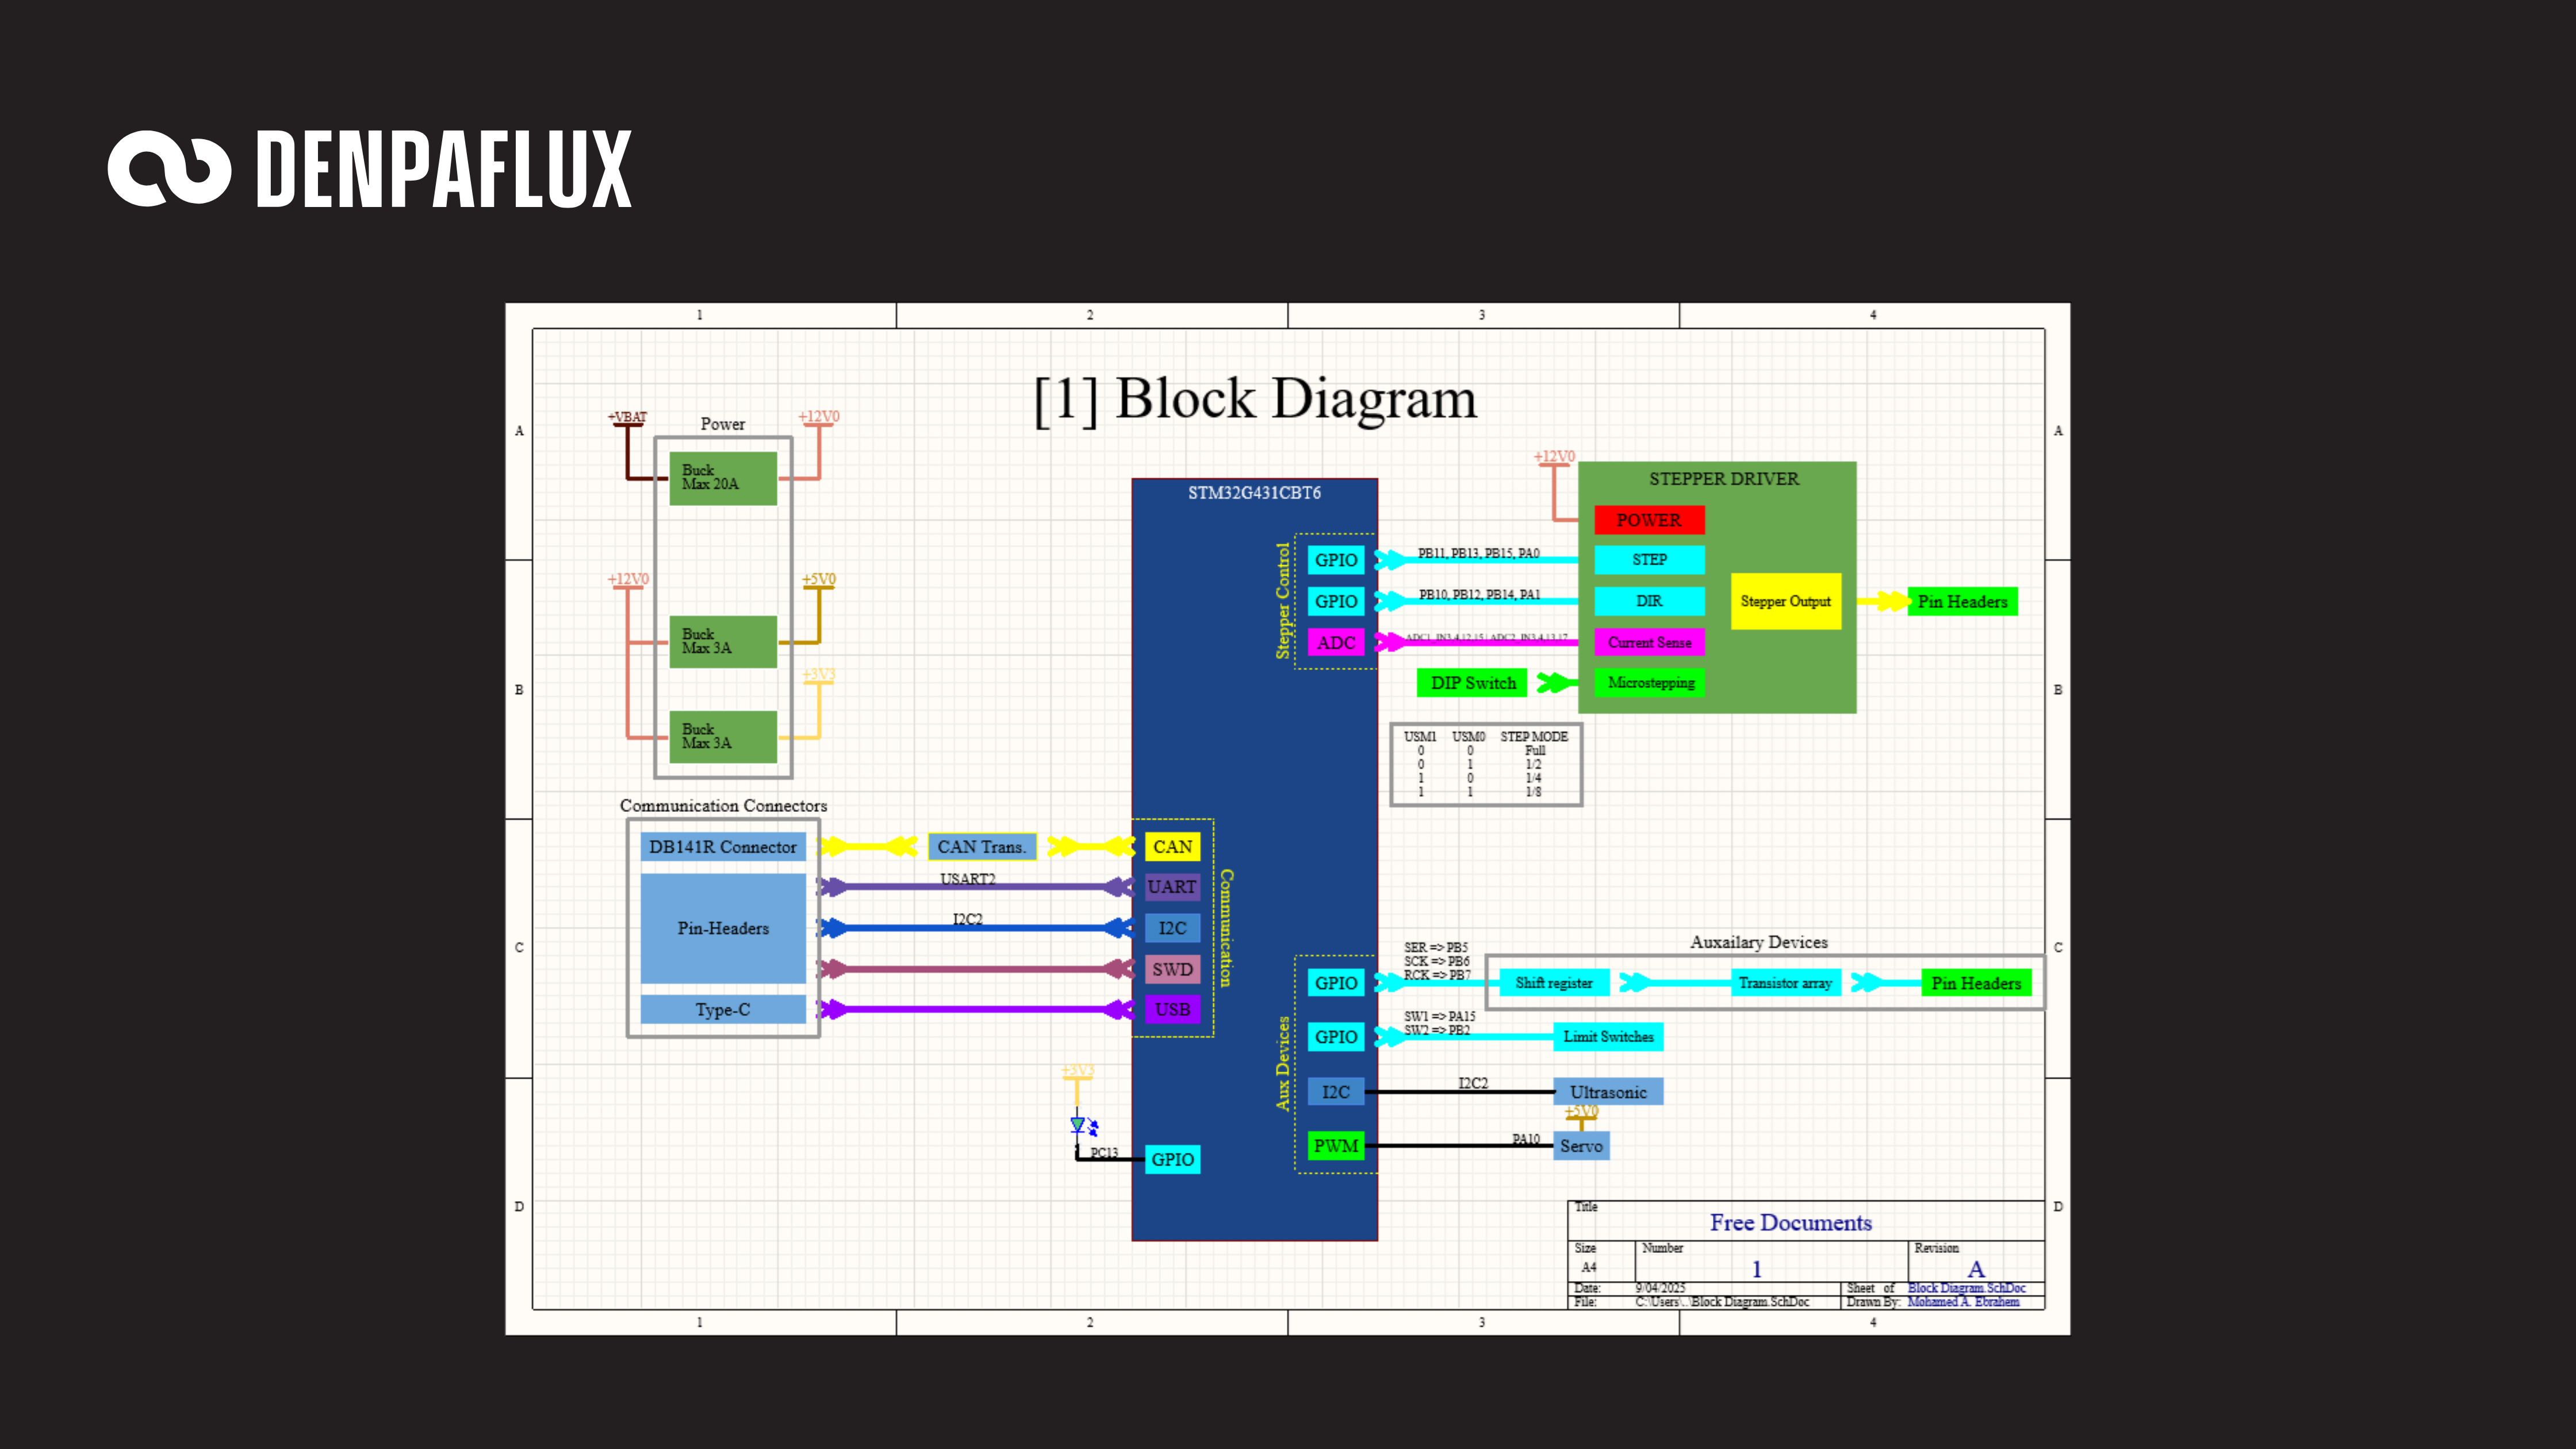Select the magenta Current Sense block
Image resolution: width=2576 pixels, height=1449 pixels.
[x=1649, y=642]
